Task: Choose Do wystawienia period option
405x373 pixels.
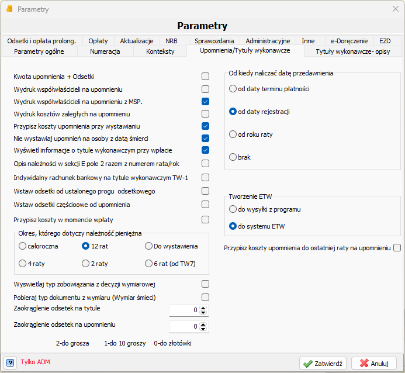Action: pos(148,246)
